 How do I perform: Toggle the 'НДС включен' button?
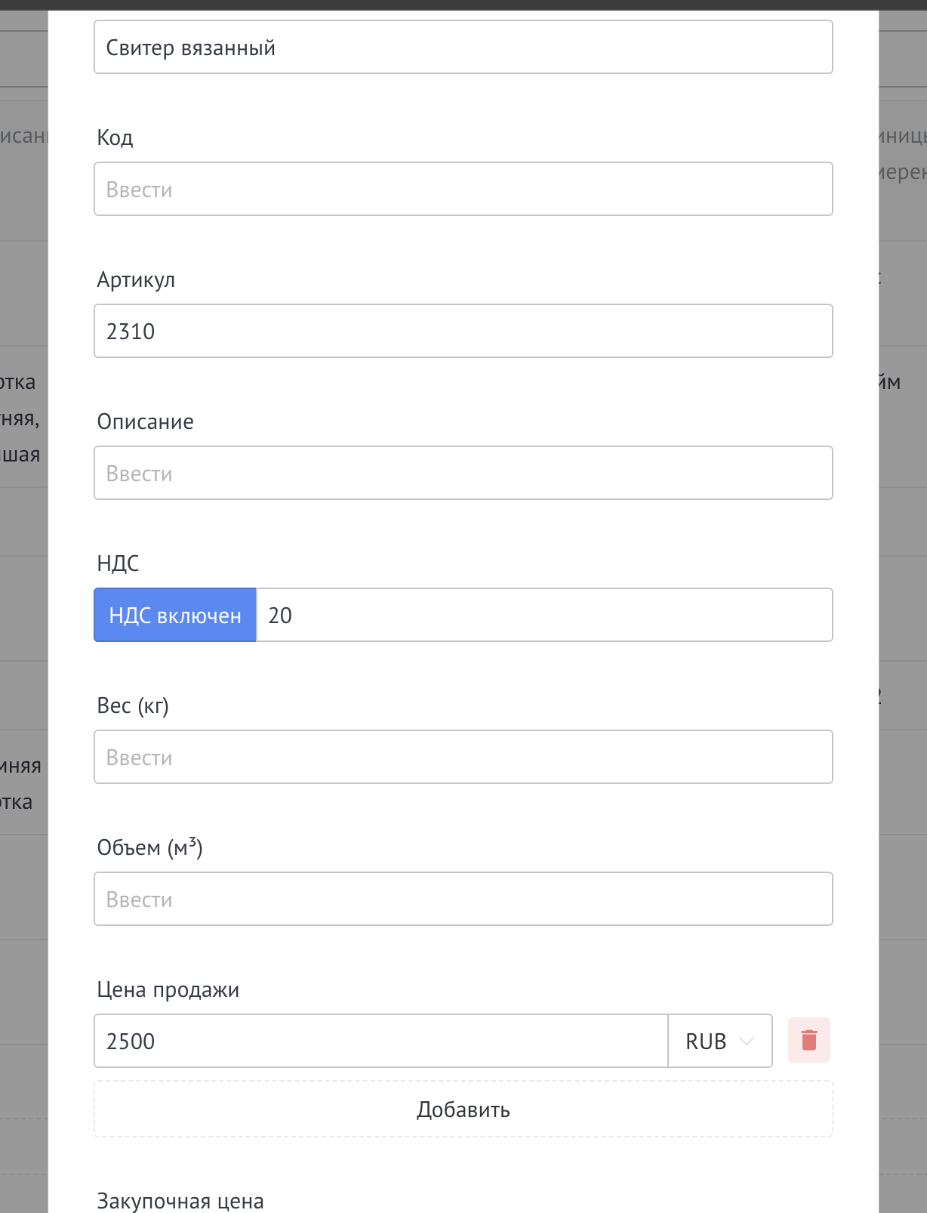175,615
